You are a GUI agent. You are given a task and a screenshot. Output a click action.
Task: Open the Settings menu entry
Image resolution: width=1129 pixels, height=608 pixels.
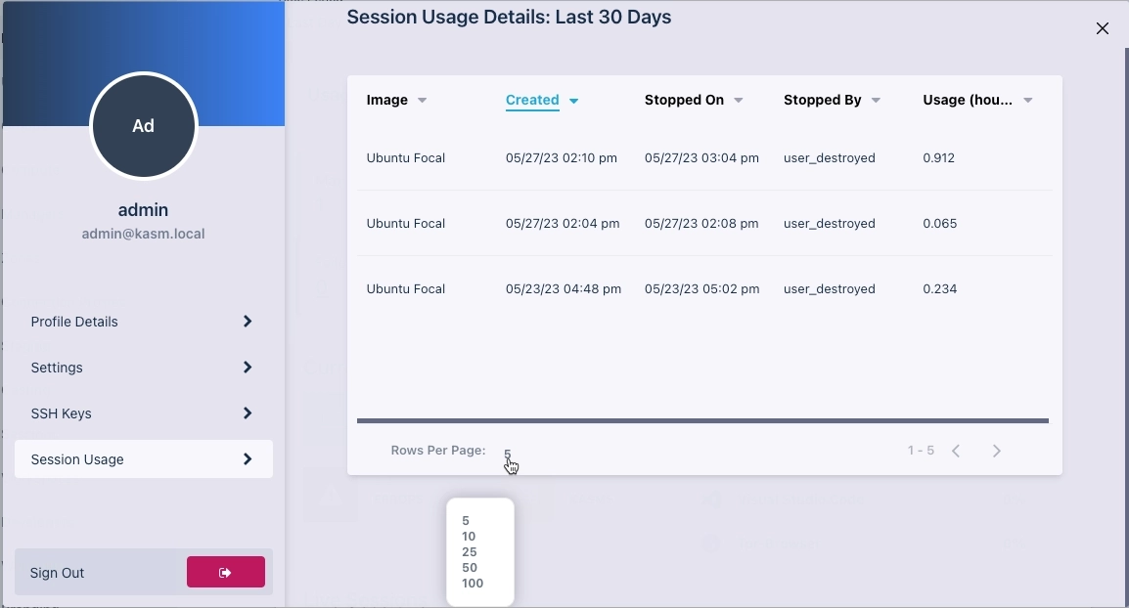[x=143, y=368]
